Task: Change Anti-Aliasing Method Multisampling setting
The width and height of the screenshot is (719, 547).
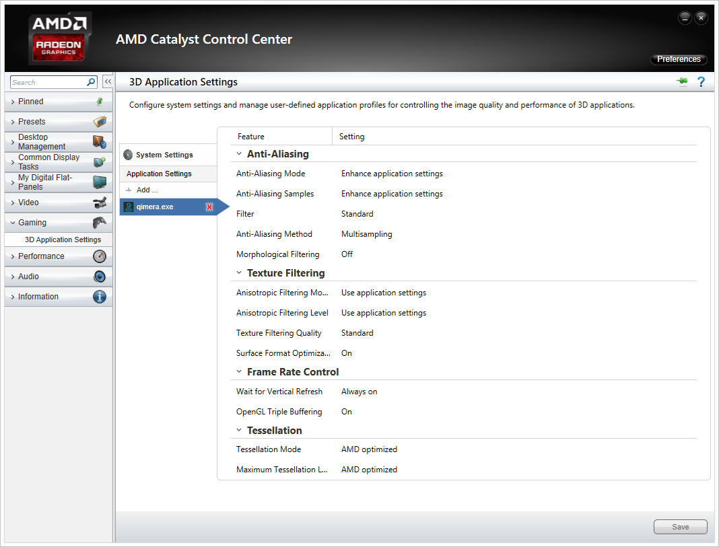Action: [x=366, y=234]
